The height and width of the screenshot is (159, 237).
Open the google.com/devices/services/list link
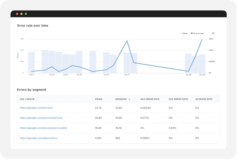click(x=43, y=128)
